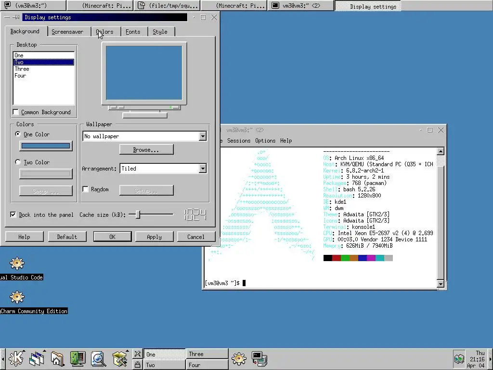
Task: Switch to vm3@vm3:~ <2> taskbar entry
Action: tap(300, 6)
